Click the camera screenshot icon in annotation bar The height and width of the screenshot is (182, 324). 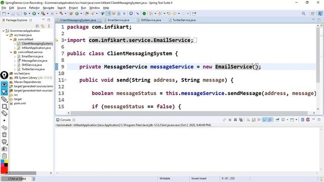click(x=4, y=149)
